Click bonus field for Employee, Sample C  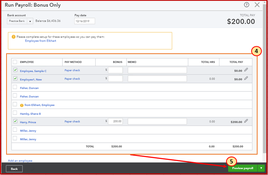[x=115, y=70]
